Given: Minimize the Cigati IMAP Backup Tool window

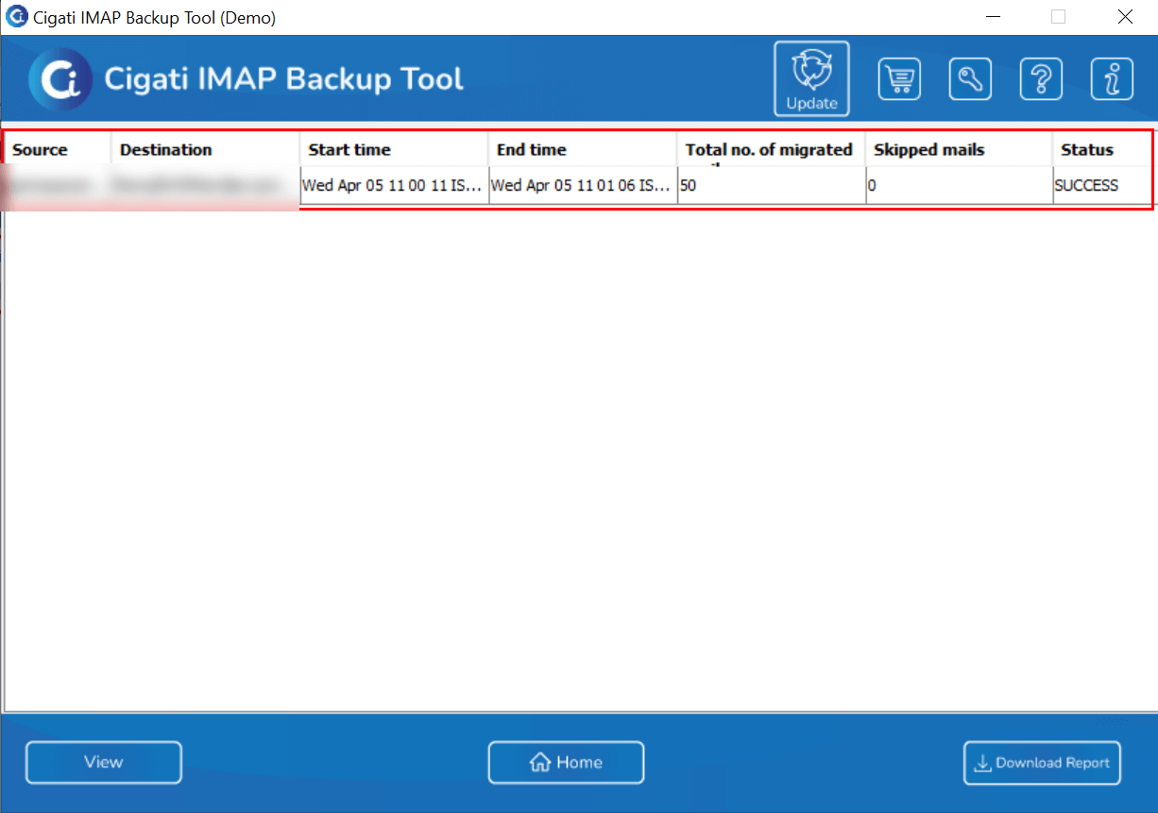Looking at the screenshot, I should 993,17.
